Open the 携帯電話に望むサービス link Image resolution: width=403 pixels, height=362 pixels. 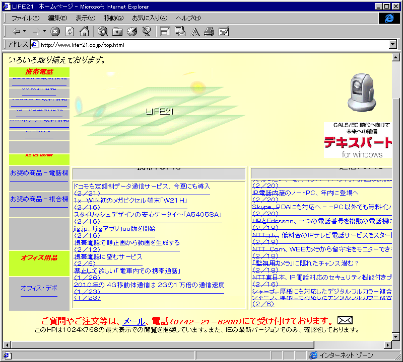108,257
